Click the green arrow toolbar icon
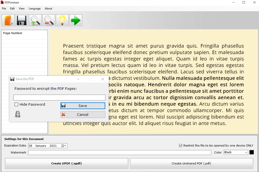259x172 pixels. [x=76, y=20]
